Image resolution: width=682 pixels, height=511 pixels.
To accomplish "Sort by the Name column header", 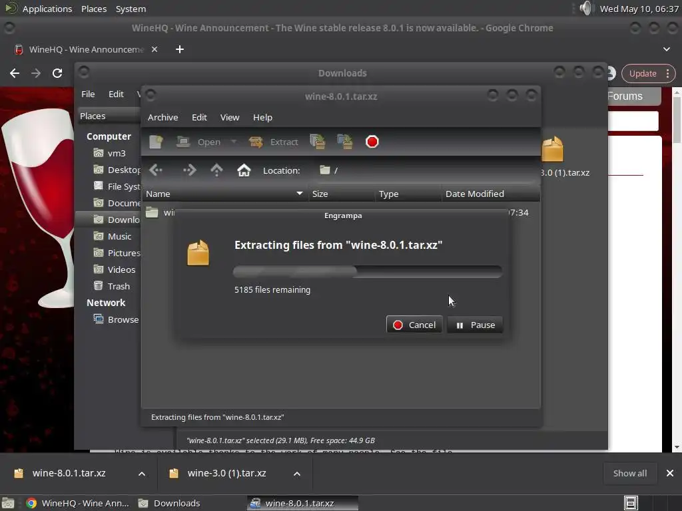I will [x=224, y=194].
